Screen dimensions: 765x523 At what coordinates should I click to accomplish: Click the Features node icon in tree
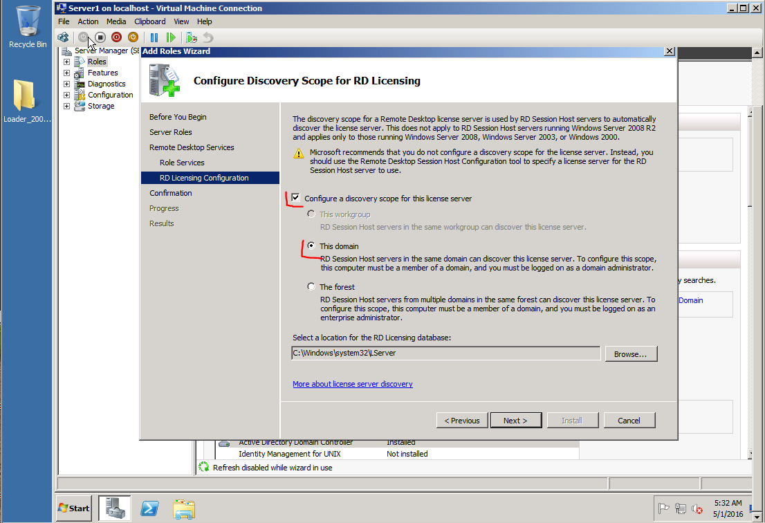point(79,73)
